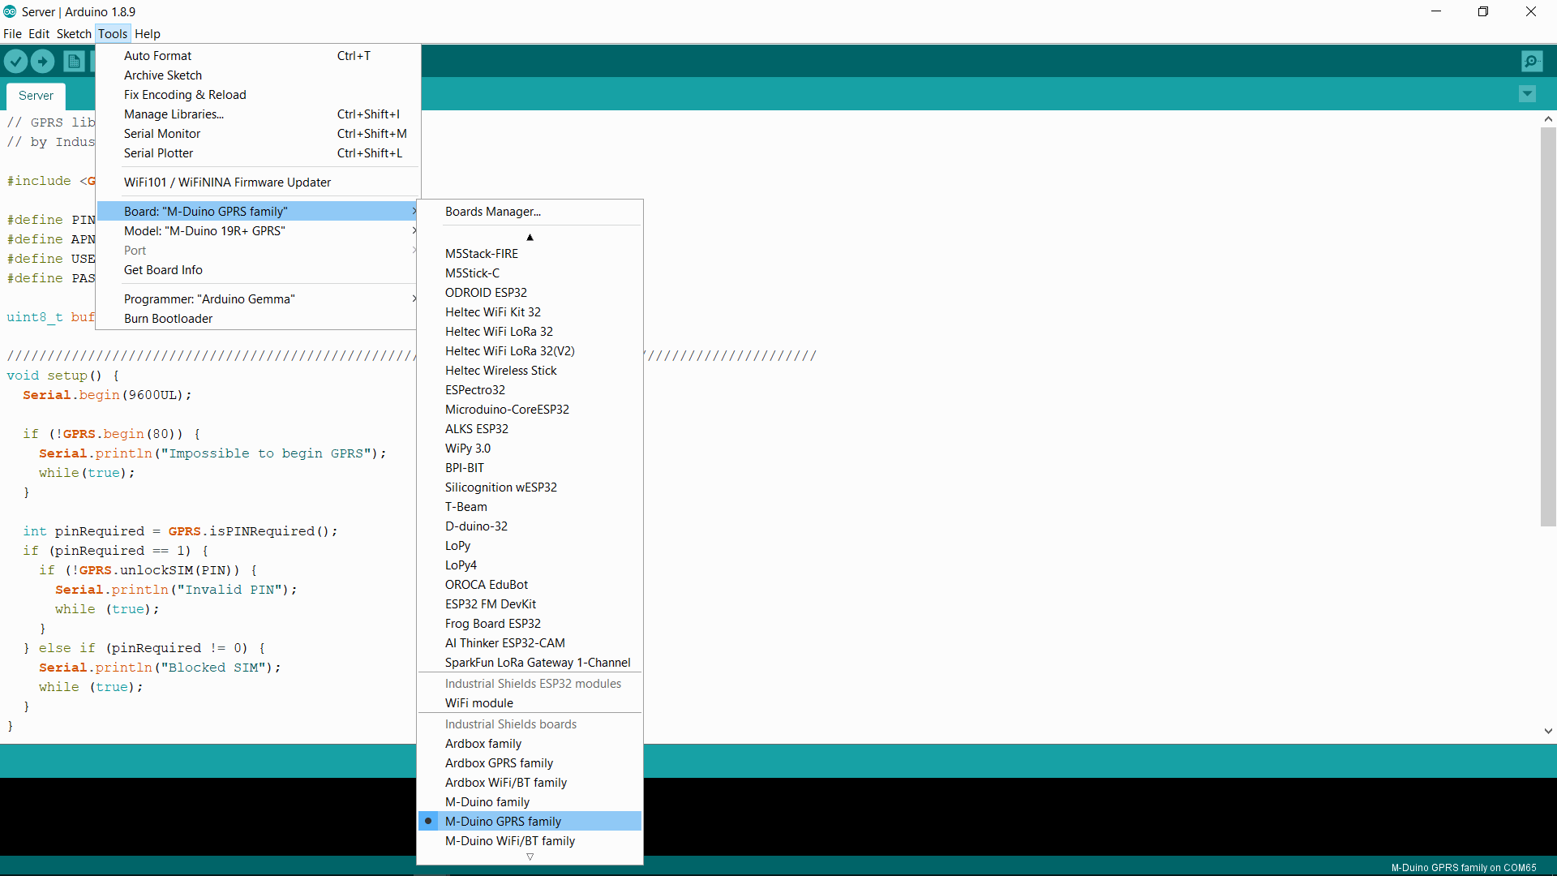Screen dimensions: 1557x876
Task: Select the D-duino-32 board
Action: (x=530, y=526)
